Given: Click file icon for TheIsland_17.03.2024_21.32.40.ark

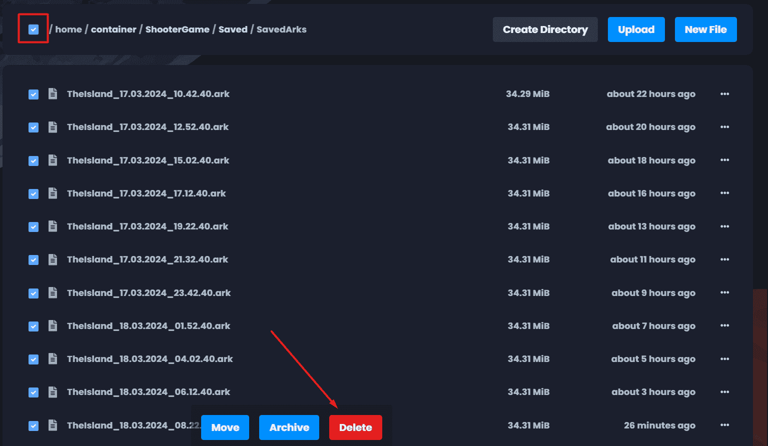Looking at the screenshot, I should click(53, 259).
